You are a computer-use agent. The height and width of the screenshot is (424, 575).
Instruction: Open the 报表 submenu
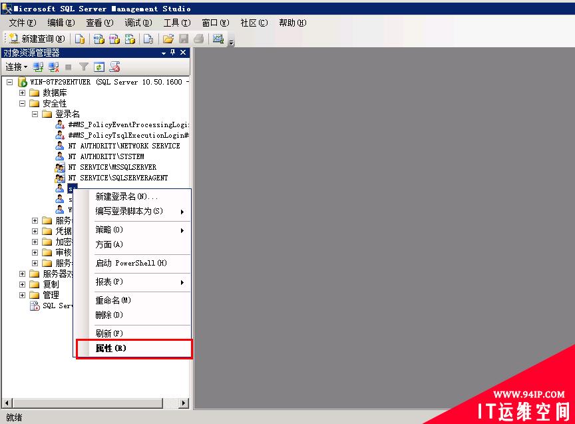(132, 282)
